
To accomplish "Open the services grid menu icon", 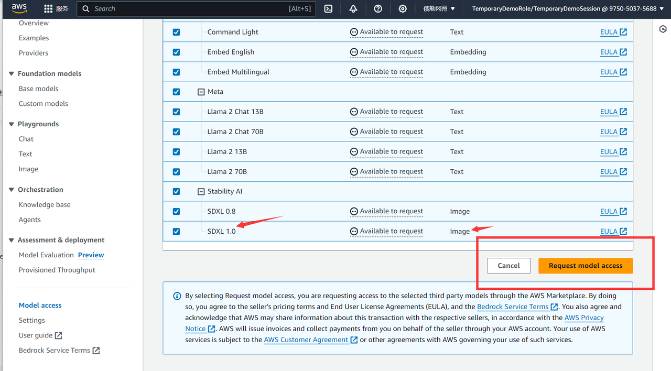I will click(x=48, y=9).
